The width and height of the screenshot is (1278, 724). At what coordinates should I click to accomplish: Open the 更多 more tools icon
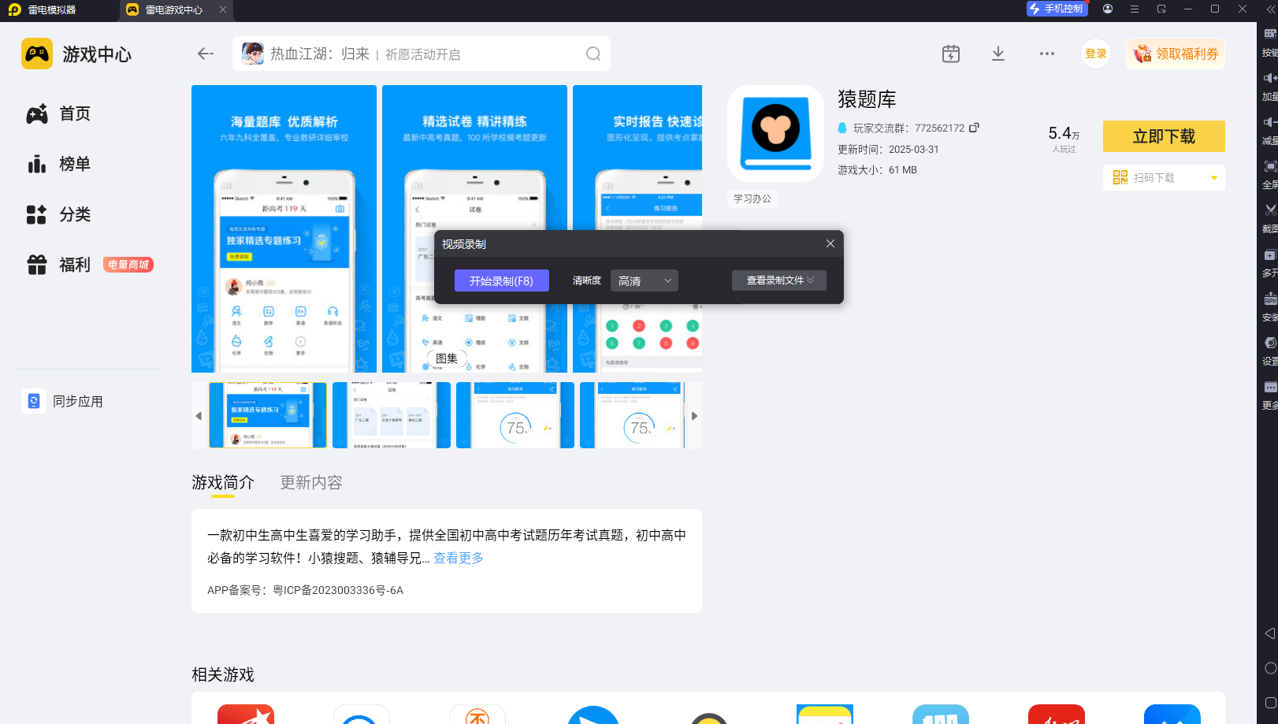coord(1269,387)
